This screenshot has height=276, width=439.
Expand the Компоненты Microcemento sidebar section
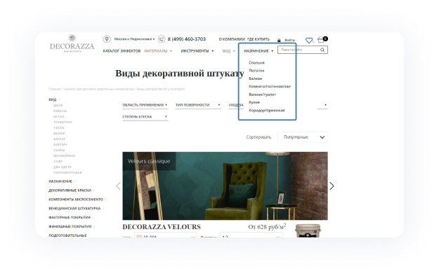(x=78, y=200)
